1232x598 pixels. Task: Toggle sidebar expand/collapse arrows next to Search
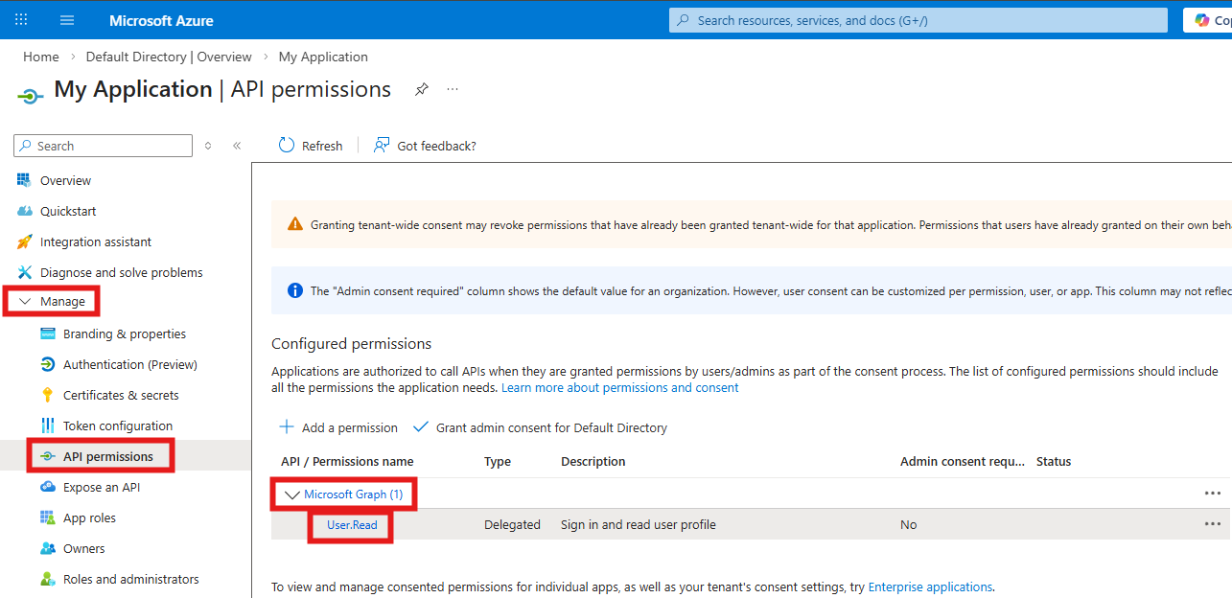pos(208,146)
